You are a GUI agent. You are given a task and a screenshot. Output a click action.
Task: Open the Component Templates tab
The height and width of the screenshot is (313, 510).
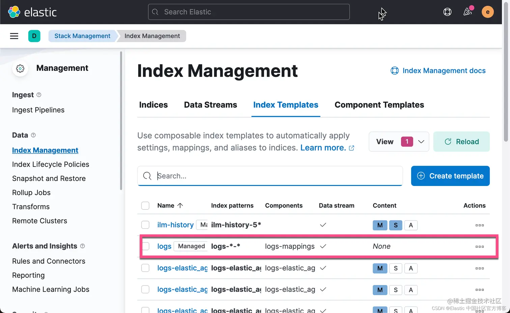coord(379,105)
